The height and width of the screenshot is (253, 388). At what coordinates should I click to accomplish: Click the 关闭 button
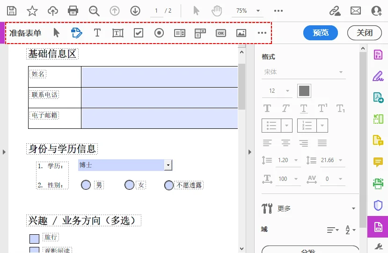pyautogui.click(x=365, y=33)
